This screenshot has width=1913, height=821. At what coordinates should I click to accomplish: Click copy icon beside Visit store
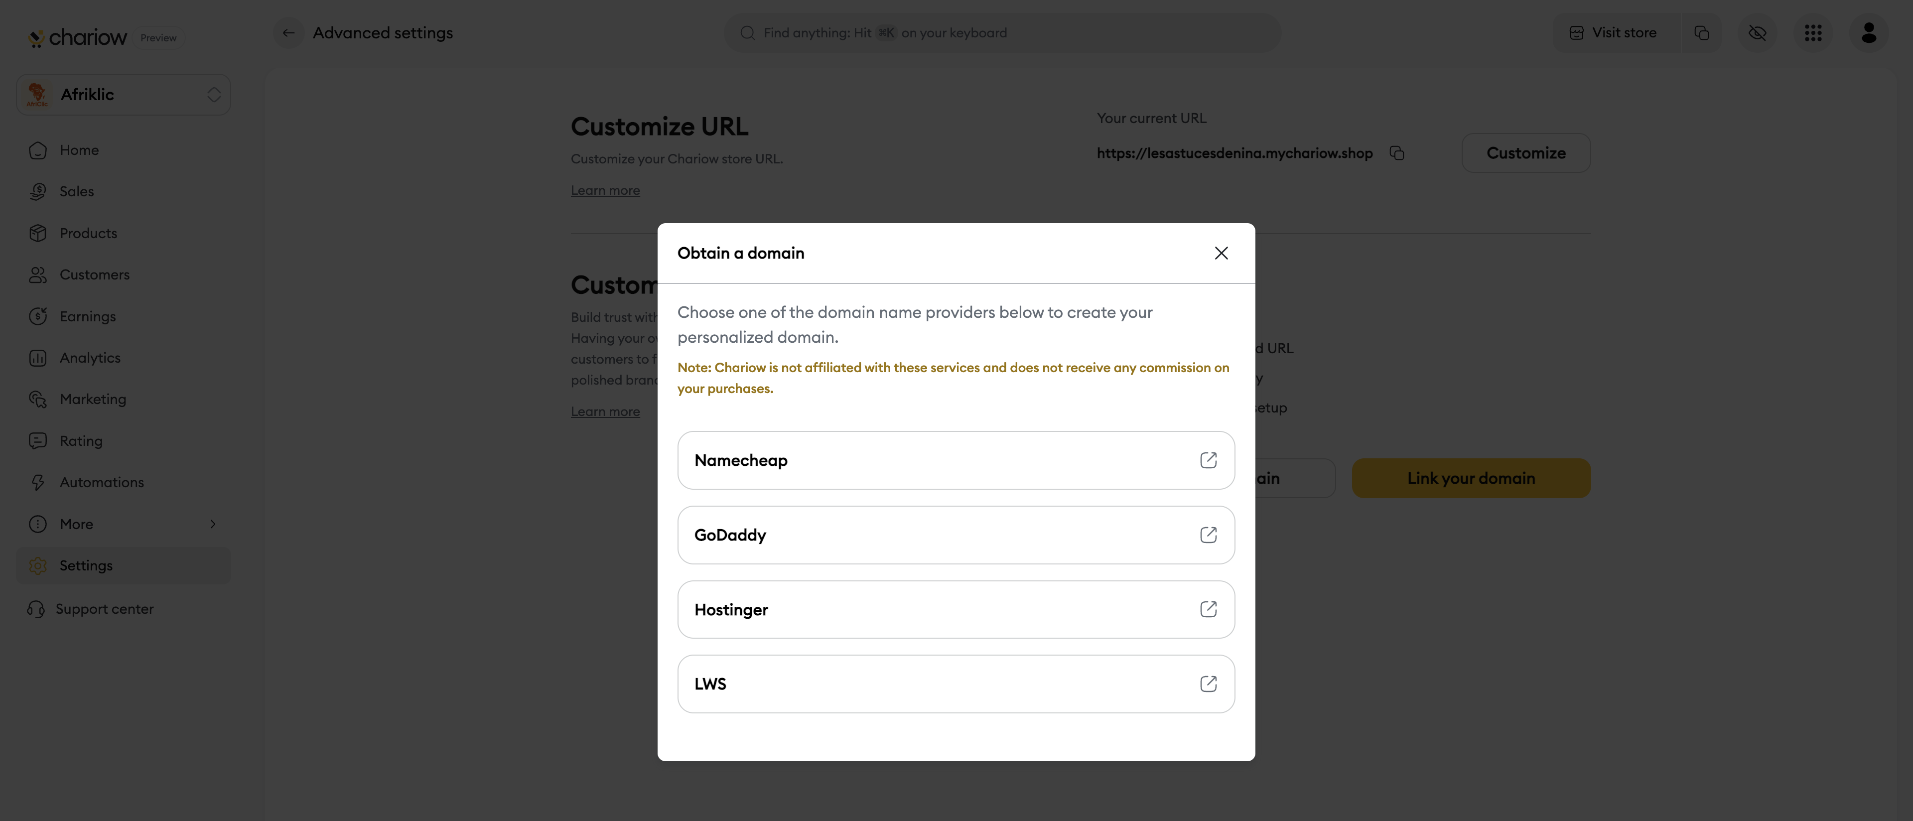point(1701,33)
